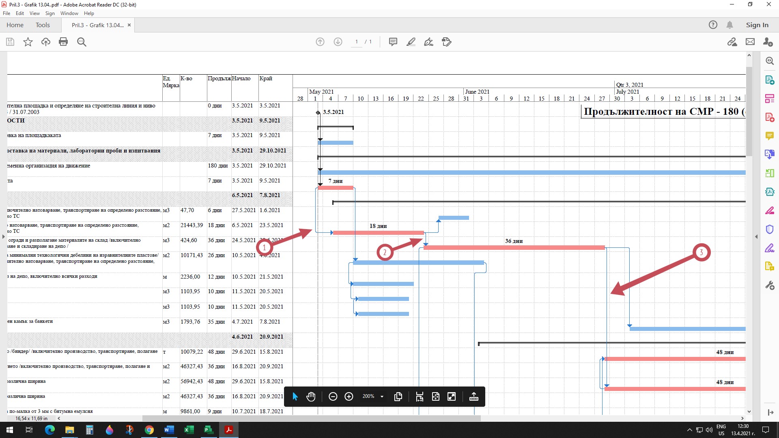Open the 200% zoom level dropdown

[373, 397]
